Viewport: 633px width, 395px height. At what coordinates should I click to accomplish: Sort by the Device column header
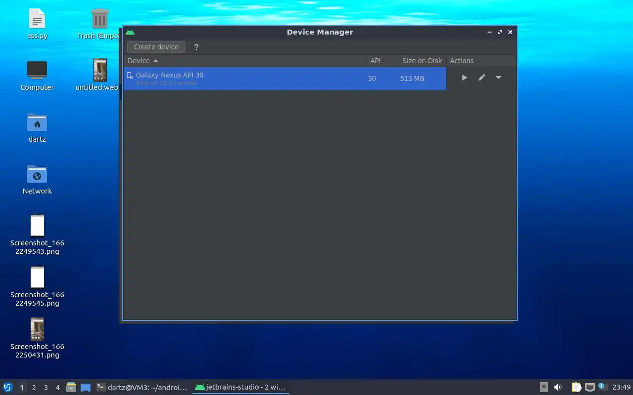245,61
